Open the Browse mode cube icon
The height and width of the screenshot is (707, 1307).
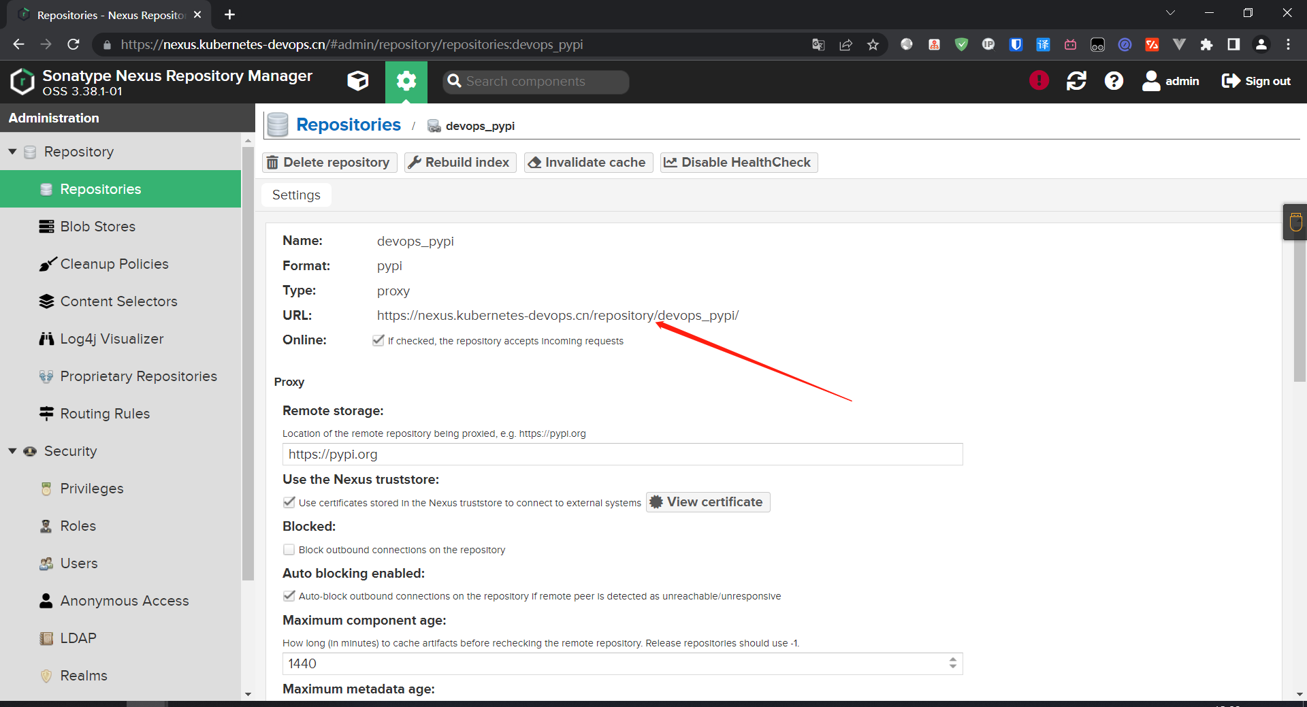click(x=358, y=82)
